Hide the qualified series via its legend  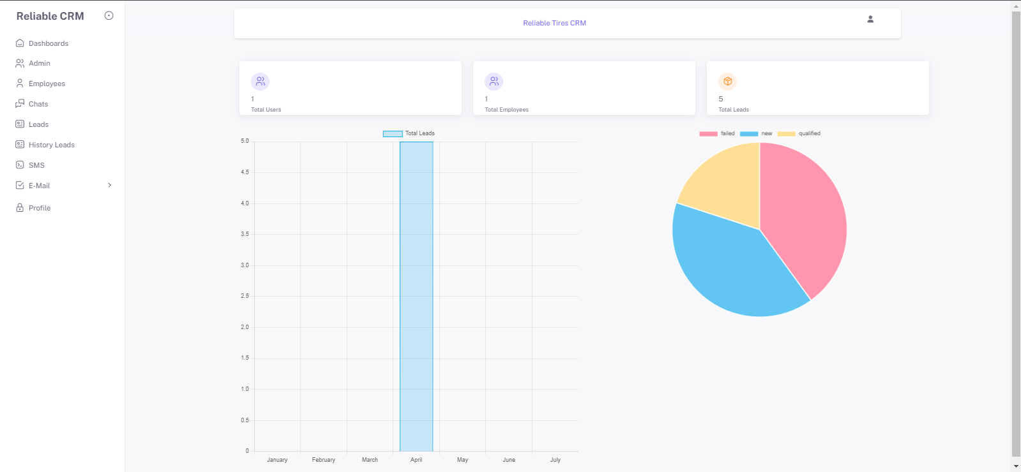click(x=799, y=134)
